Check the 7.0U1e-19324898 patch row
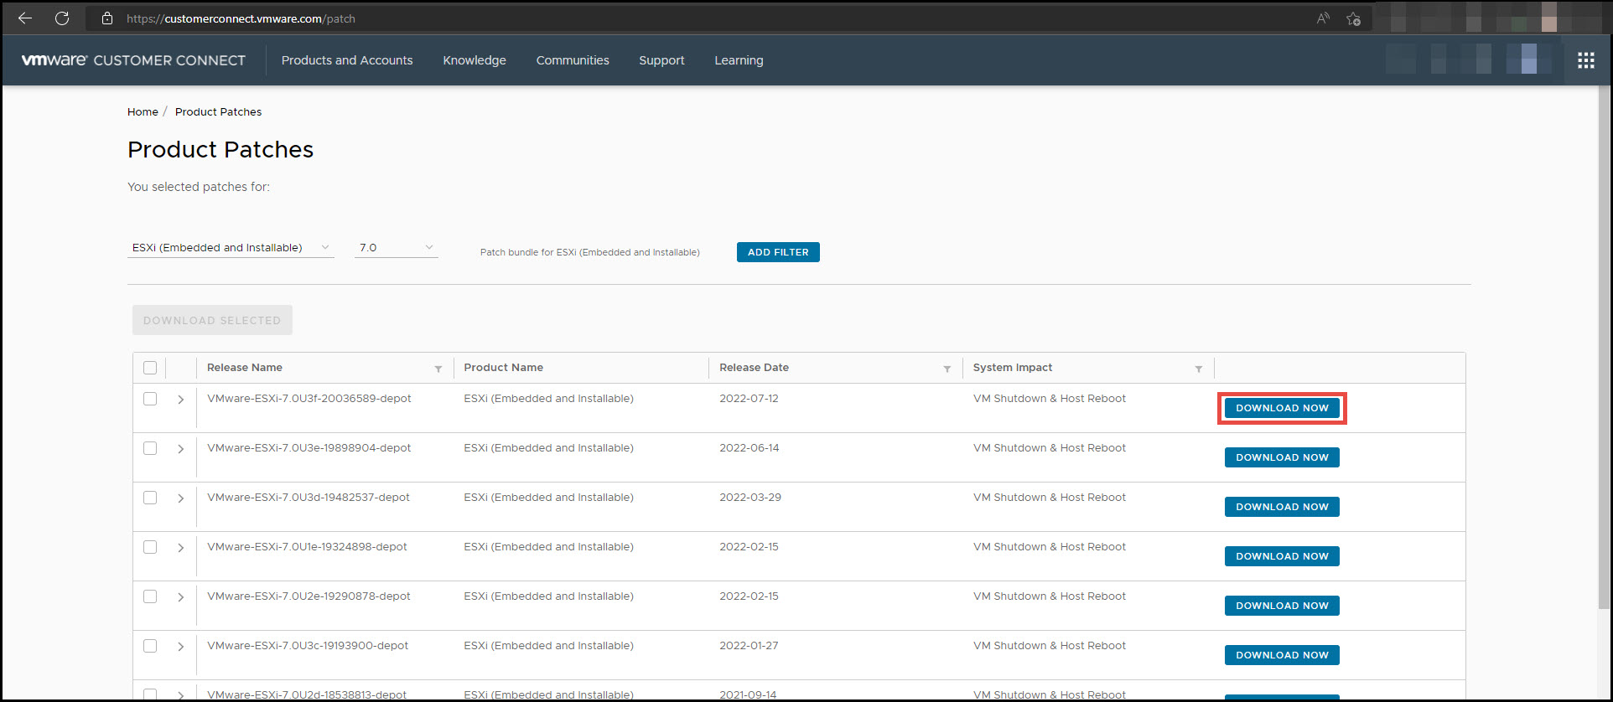Viewport: 1613px width, 702px height. click(150, 547)
